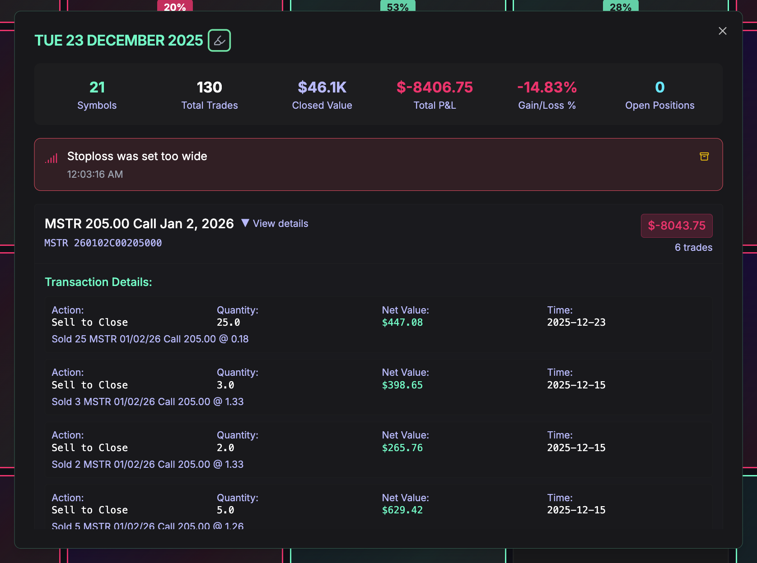
Task: Click the 21 Symbols stat
Action: (97, 94)
